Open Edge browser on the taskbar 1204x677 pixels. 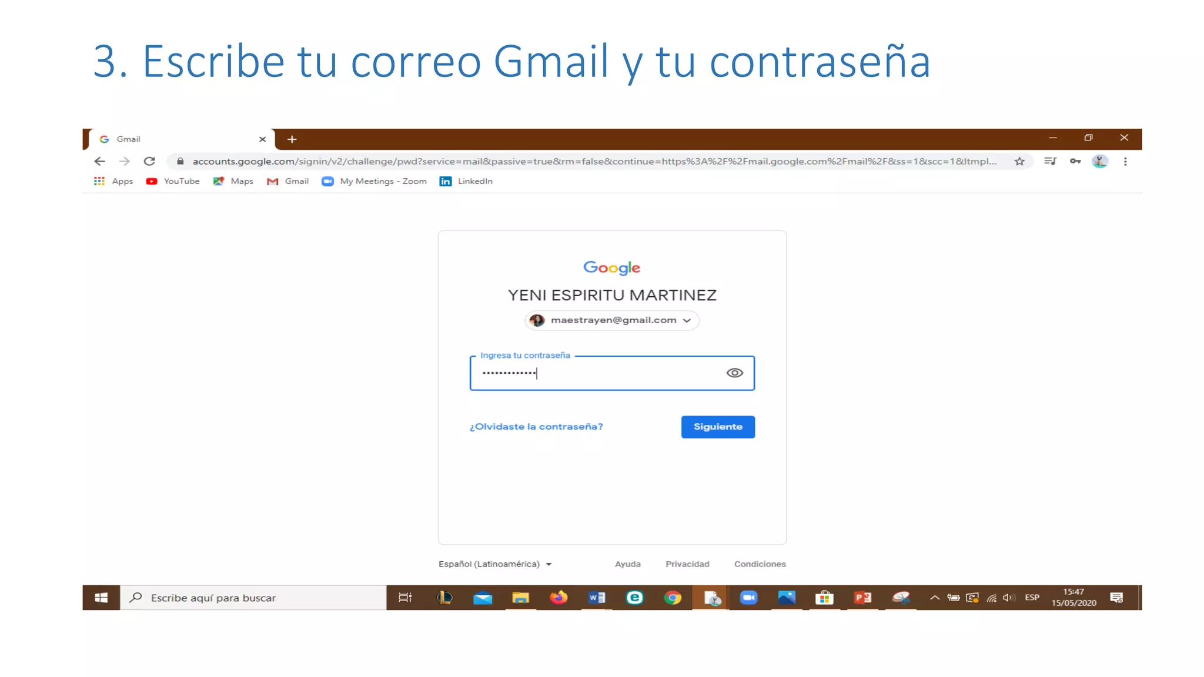click(635, 598)
